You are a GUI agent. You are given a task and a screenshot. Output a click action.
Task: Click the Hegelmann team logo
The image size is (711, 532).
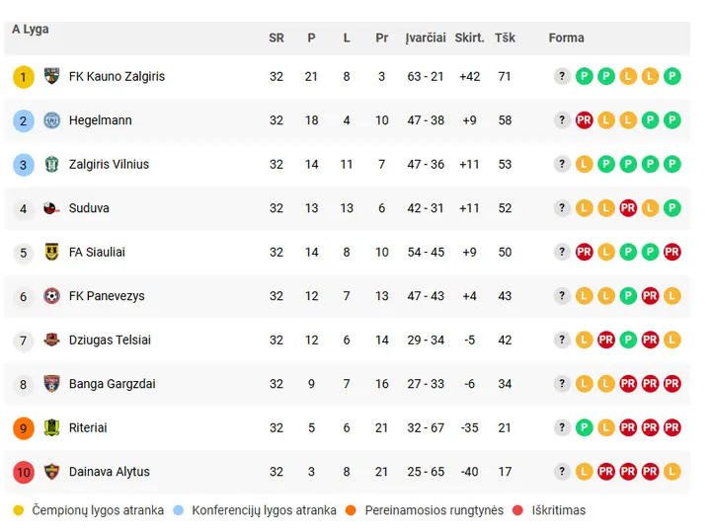(51, 120)
